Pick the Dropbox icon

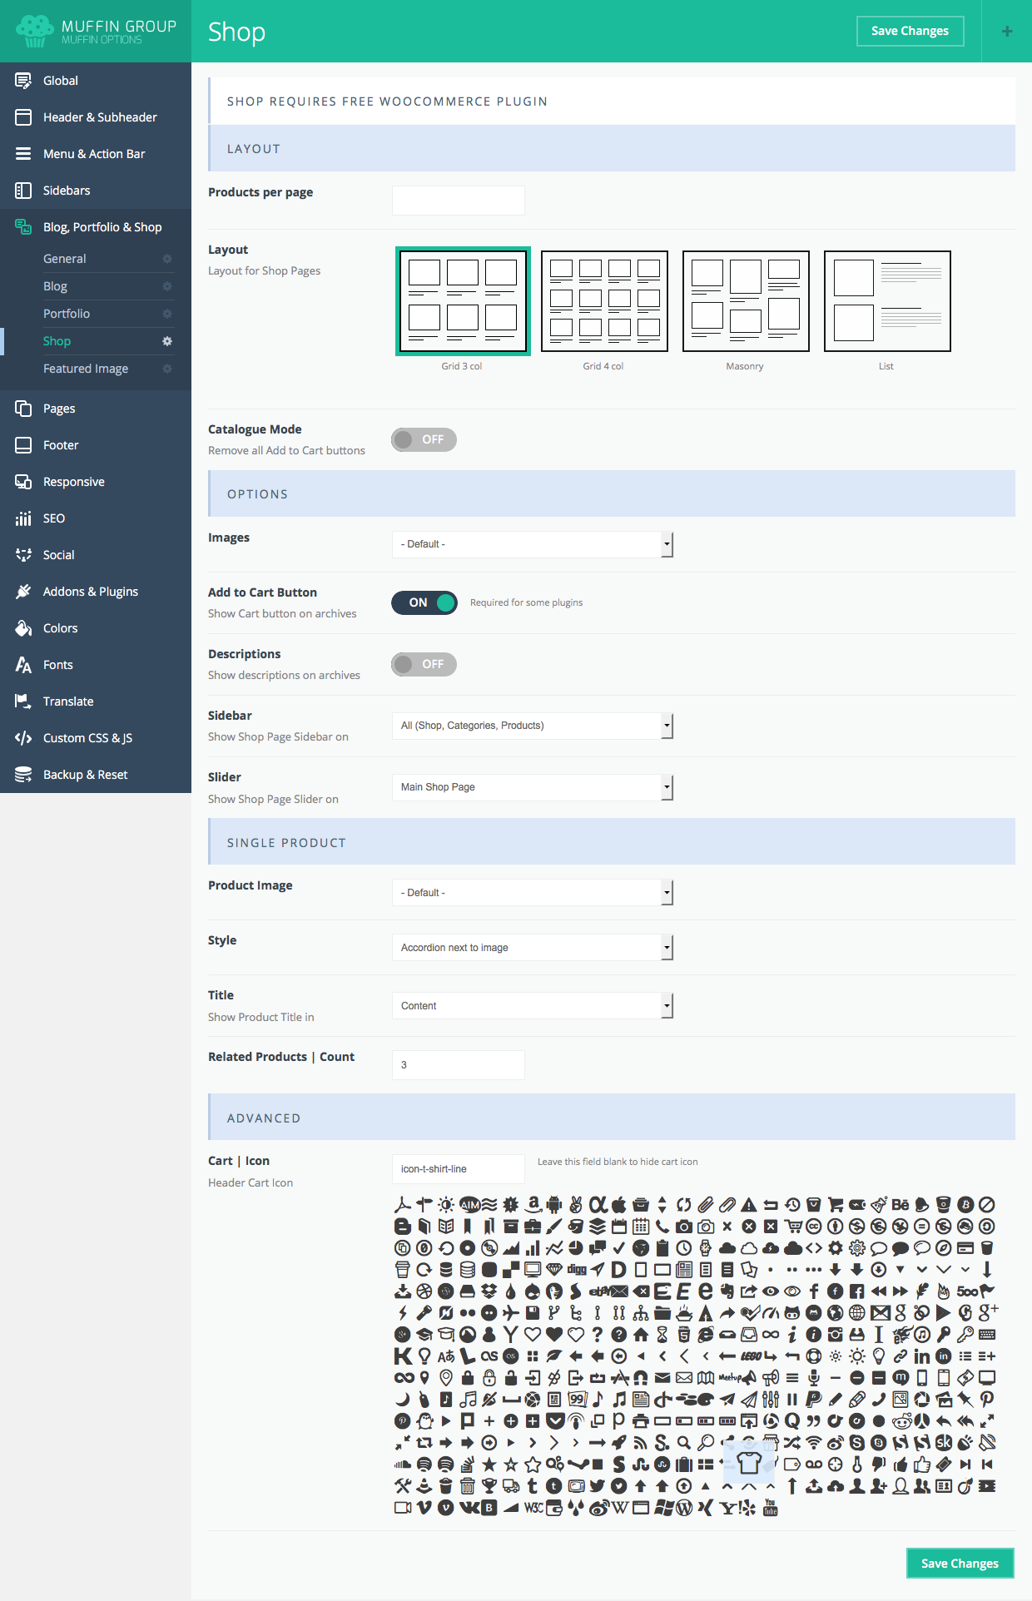[x=489, y=1291]
